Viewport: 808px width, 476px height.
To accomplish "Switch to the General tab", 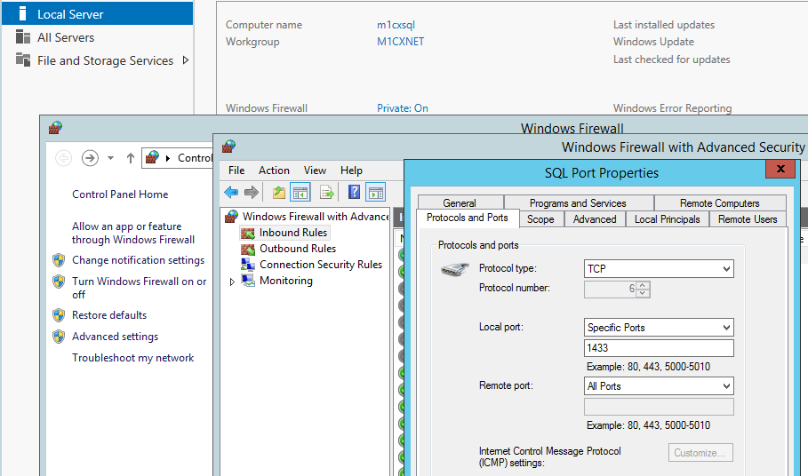I will tap(460, 202).
